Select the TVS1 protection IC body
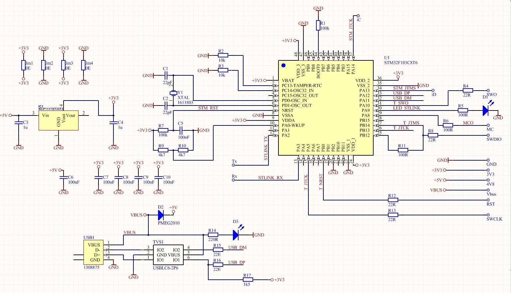The width and height of the screenshot is (511, 293). click(168, 255)
